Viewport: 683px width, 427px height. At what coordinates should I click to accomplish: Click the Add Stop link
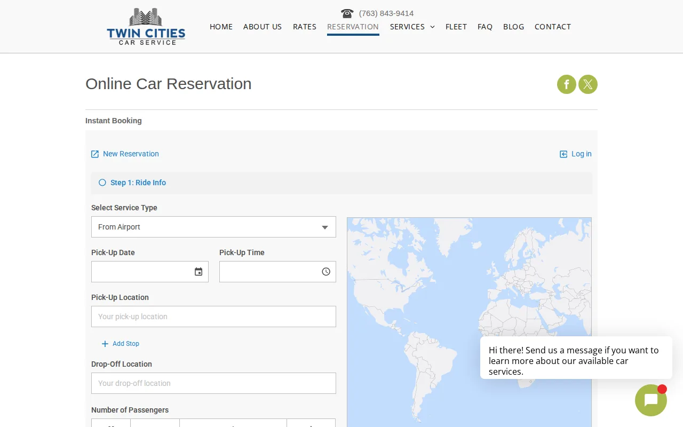pyautogui.click(x=126, y=344)
